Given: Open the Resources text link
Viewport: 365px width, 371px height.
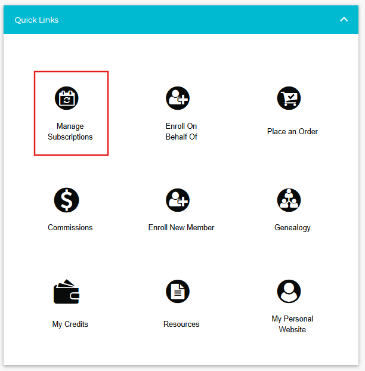Looking at the screenshot, I should click(x=181, y=324).
